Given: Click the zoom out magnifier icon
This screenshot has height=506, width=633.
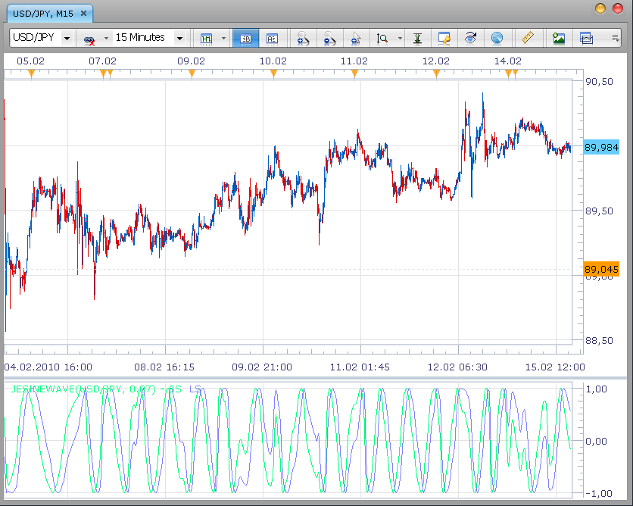Looking at the screenshot, I should coord(329,39).
